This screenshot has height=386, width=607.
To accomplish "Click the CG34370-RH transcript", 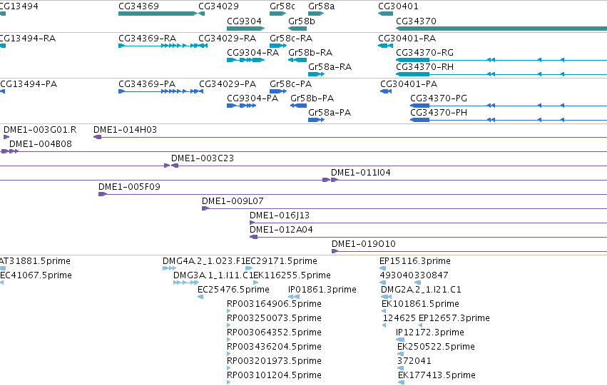I will [501, 74].
